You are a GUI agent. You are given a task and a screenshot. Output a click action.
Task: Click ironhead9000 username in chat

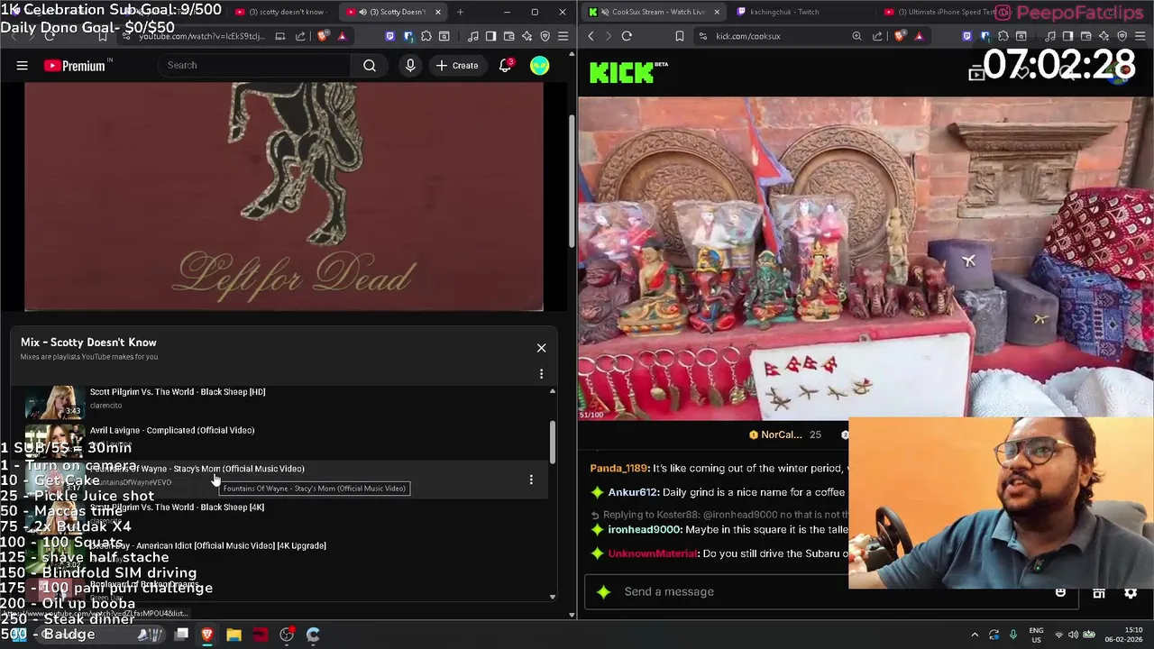(x=645, y=530)
